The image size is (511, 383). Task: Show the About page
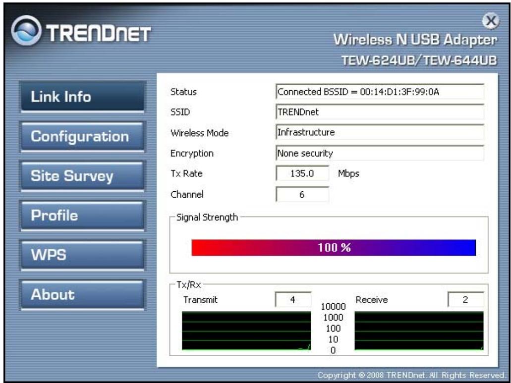pos(82,294)
